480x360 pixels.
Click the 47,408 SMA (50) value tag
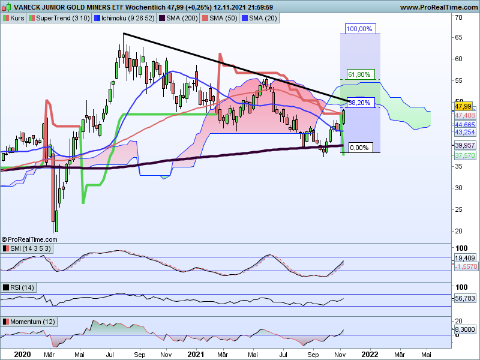pyautogui.click(x=465, y=115)
